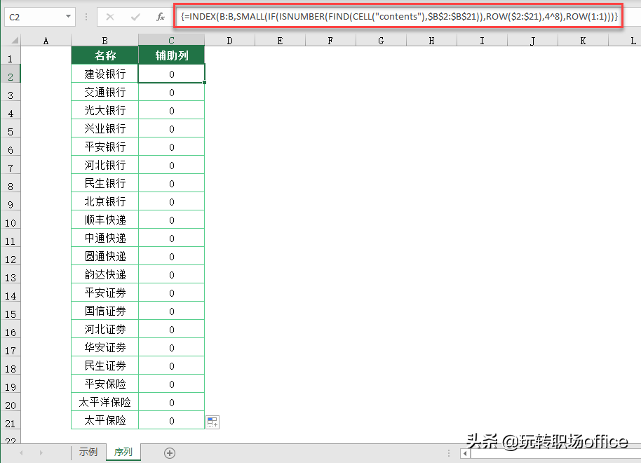The image size is (641, 463).
Task: Click the Enter checkmark formula bar icon
Action: point(135,17)
